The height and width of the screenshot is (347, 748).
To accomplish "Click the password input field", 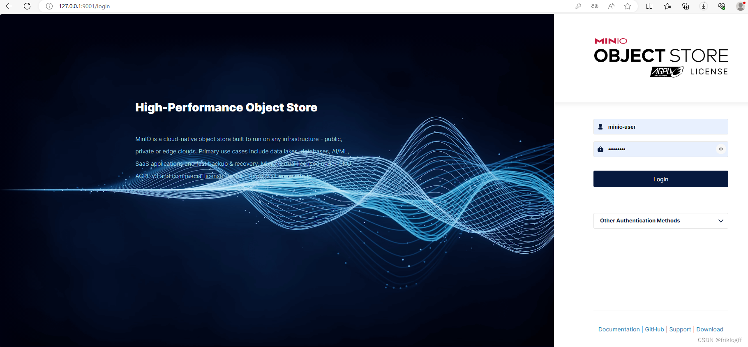I will [661, 149].
